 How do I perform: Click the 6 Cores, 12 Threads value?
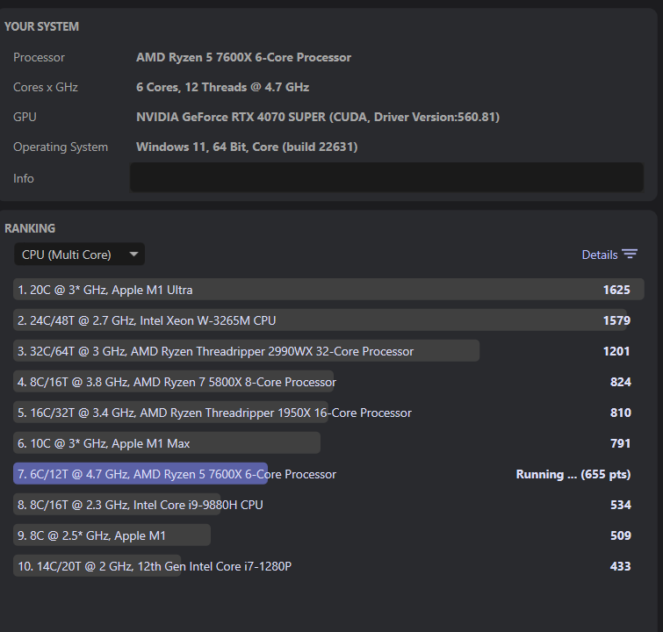[x=222, y=87]
